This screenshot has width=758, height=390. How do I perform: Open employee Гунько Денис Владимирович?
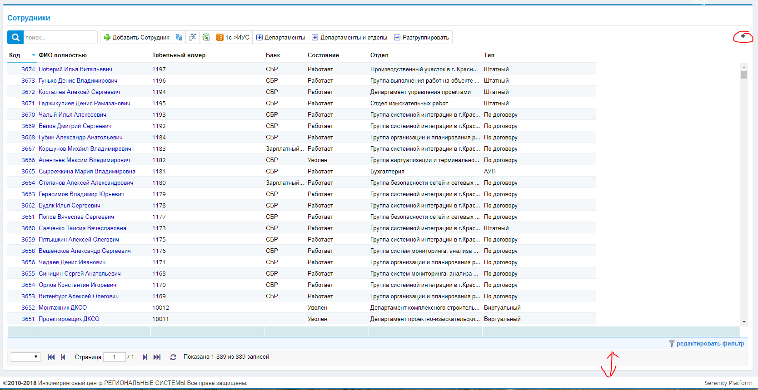pos(78,80)
